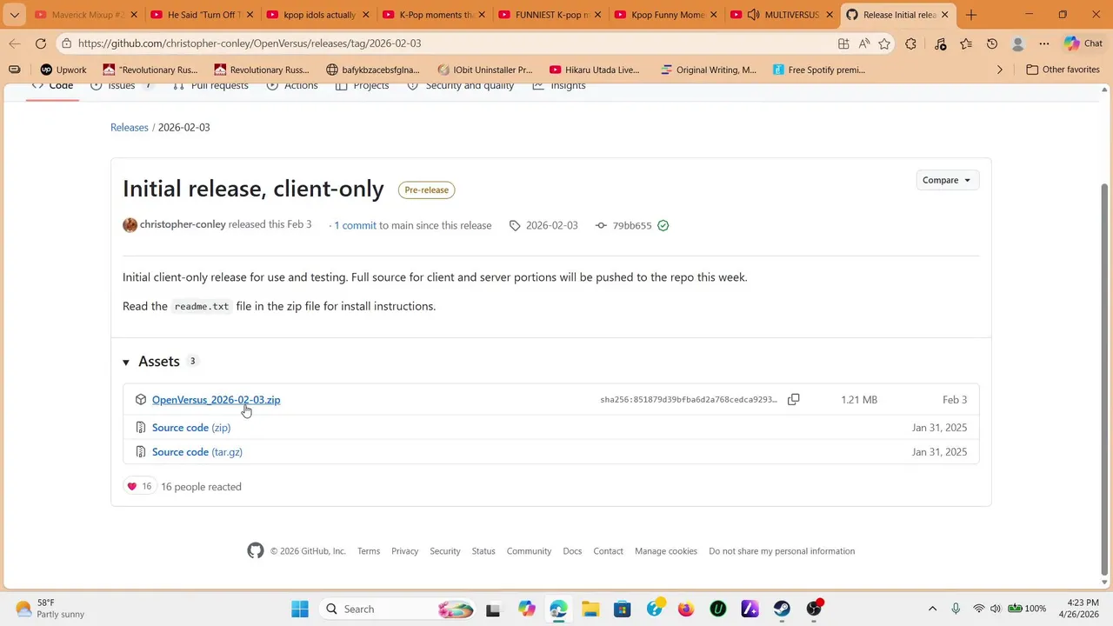Go back to the previous page
1113x626 pixels.
15,43
